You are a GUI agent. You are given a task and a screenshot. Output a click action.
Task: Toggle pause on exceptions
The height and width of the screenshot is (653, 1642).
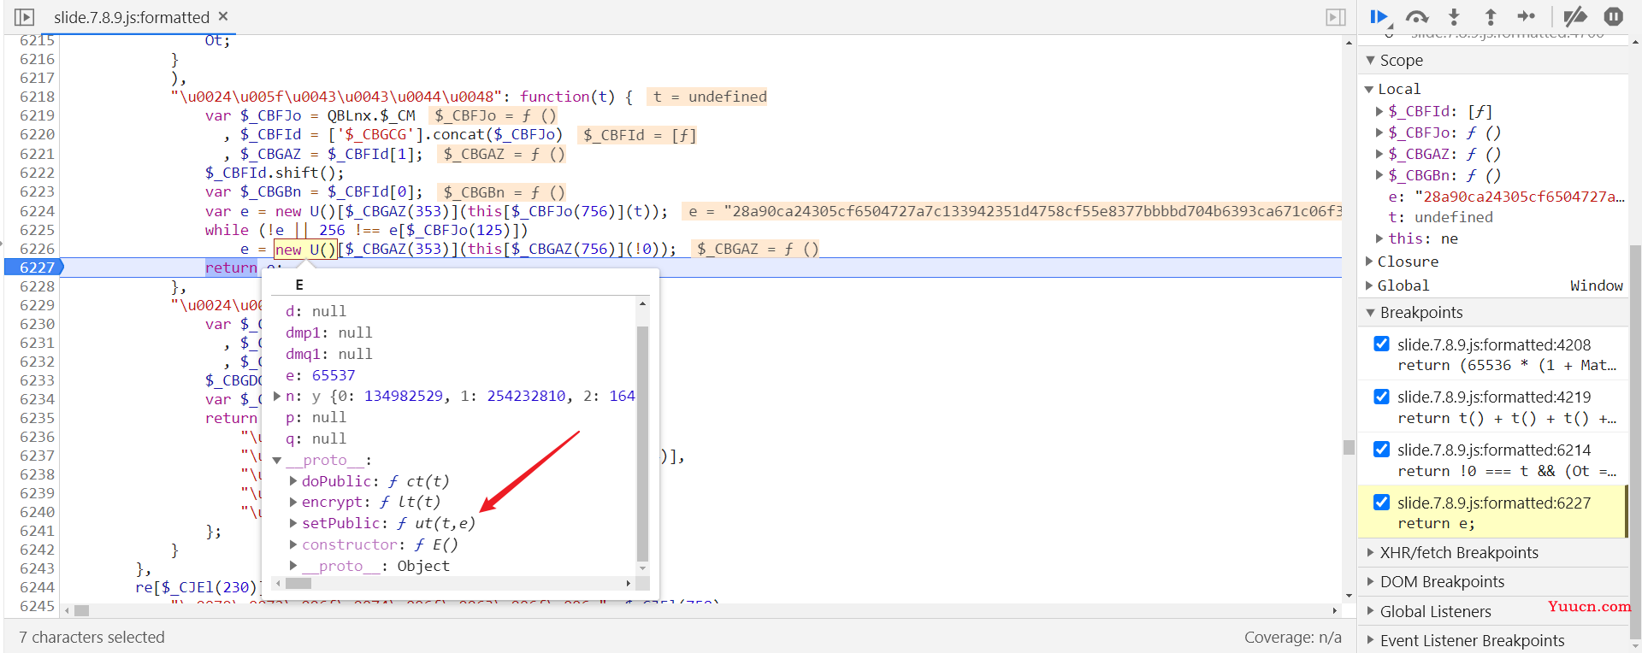[1614, 16]
